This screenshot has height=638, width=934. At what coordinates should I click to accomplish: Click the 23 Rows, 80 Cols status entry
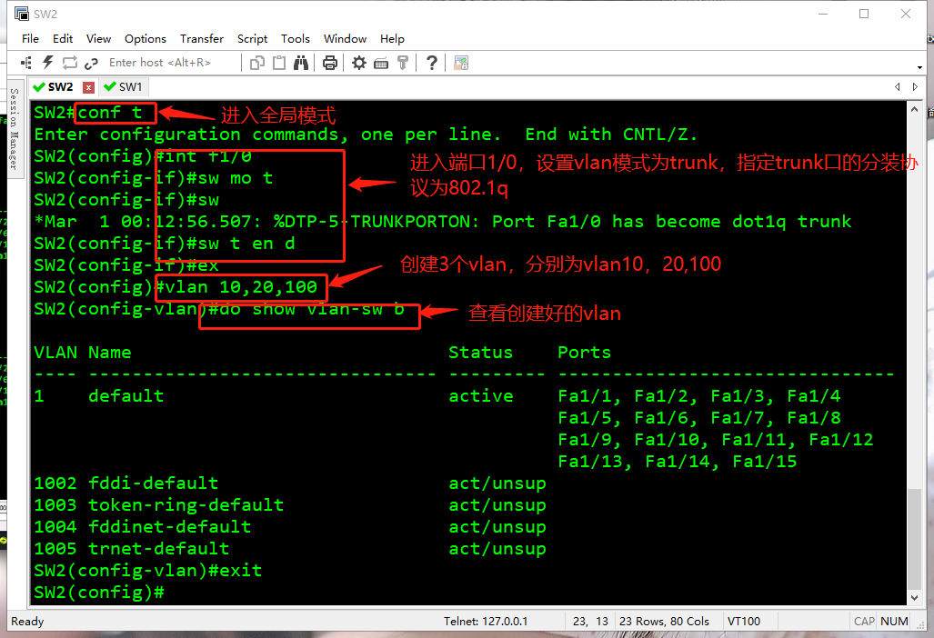tap(664, 622)
